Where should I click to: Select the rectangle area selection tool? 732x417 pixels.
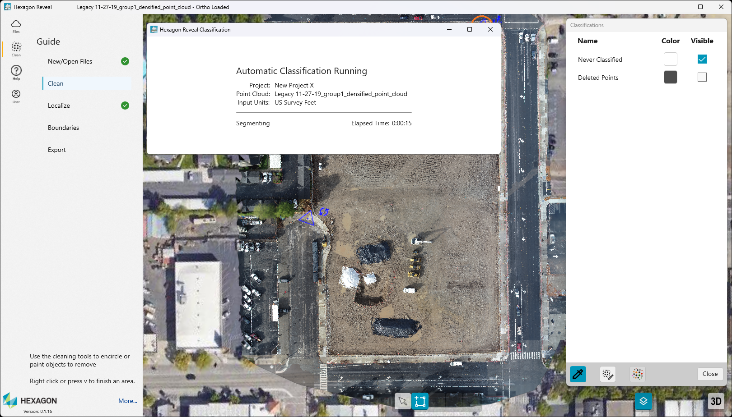(x=420, y=401)
